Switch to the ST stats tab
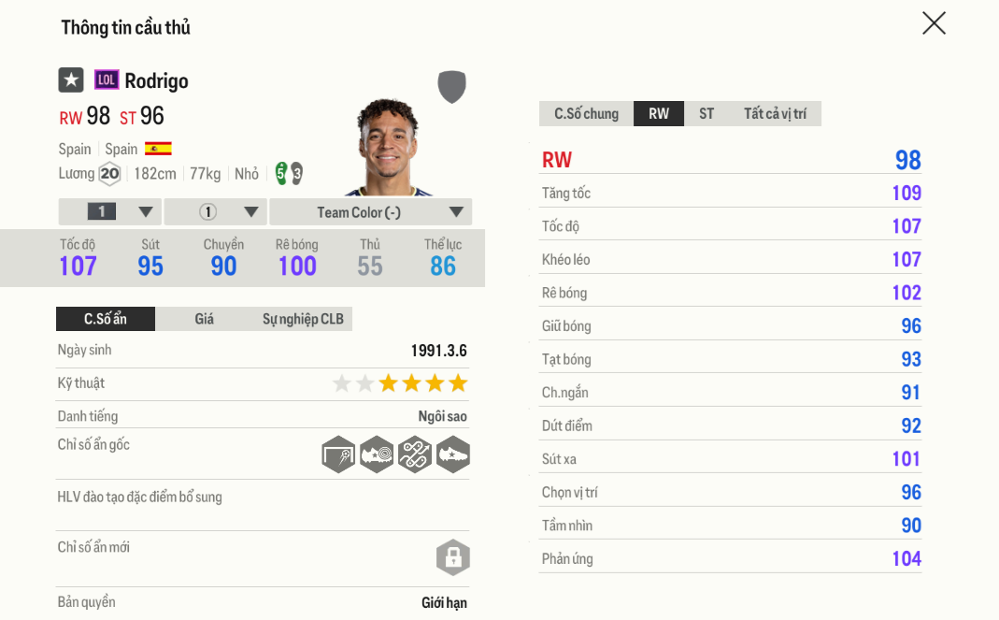Viewport: 999px width, 620px height. (x=706, y=113)
